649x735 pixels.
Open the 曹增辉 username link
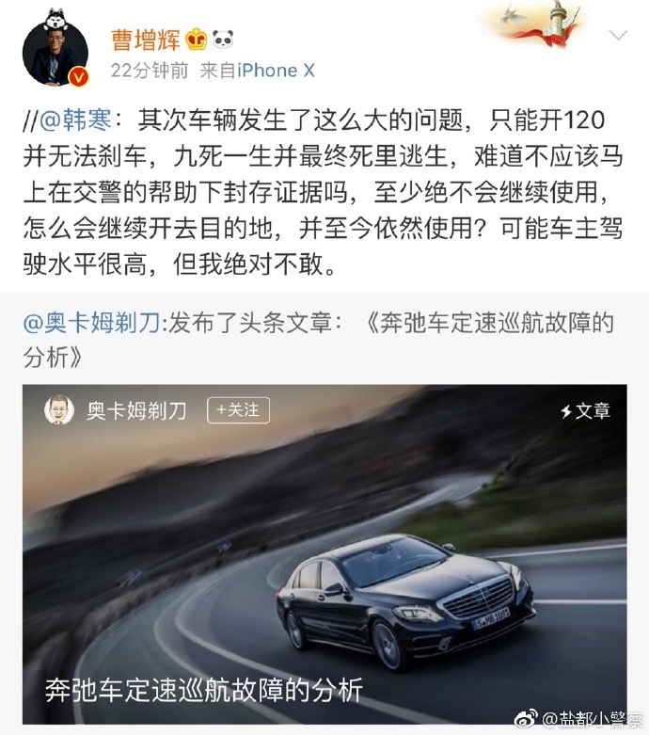pos(145,40)
